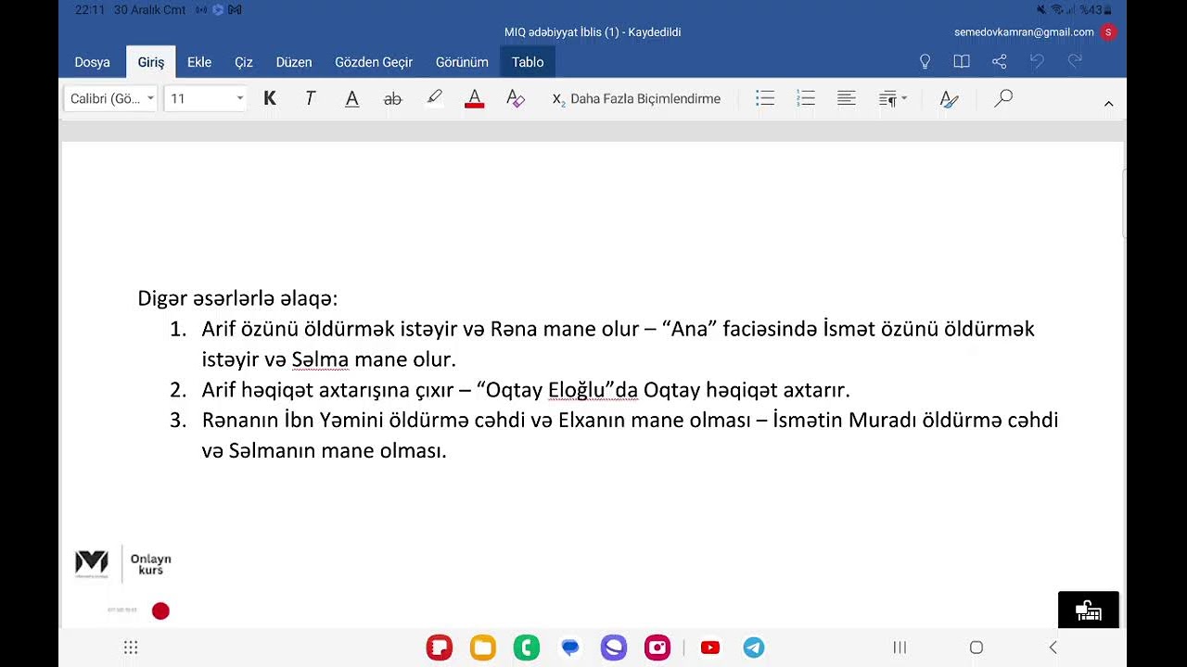Open the recent apps navigation button
The width and height of the screenshot is (1187, 667).
(900, 648)
